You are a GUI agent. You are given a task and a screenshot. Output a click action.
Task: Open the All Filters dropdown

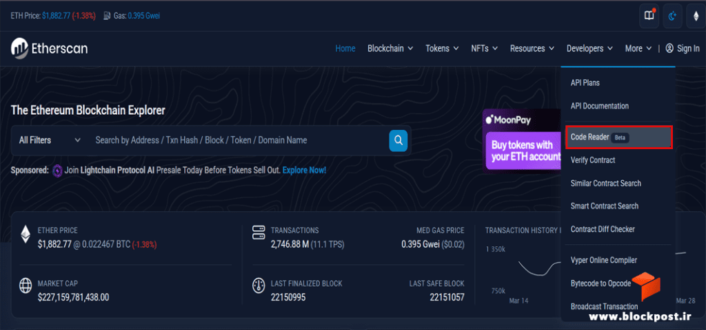click(50, 140)
